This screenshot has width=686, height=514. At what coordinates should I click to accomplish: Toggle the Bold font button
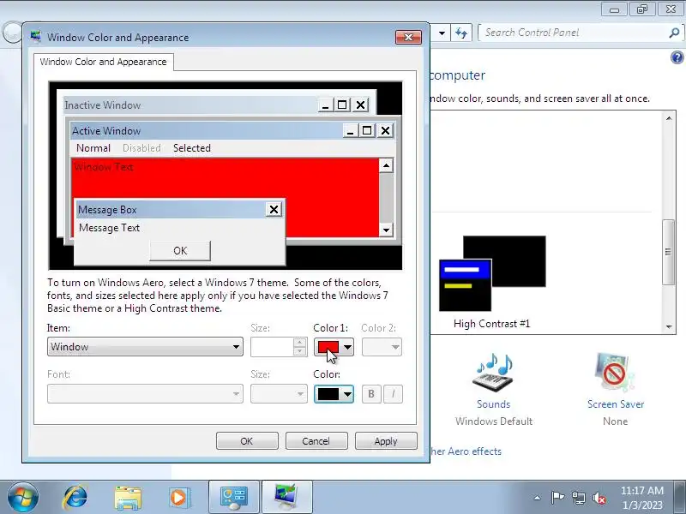pyautogui.click(x=371, y=394)
